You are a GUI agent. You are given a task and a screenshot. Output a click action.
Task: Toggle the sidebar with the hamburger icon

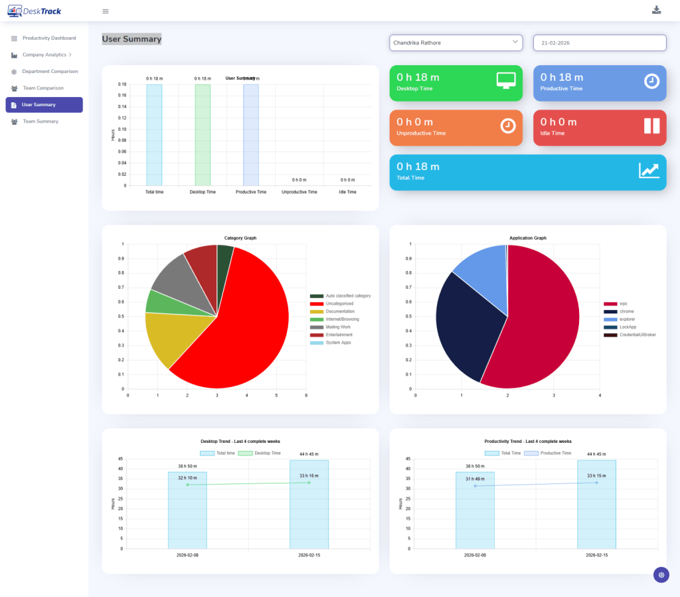[105, 11]
